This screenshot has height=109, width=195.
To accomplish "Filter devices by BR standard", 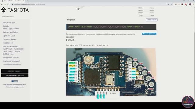I will [19, 49].
